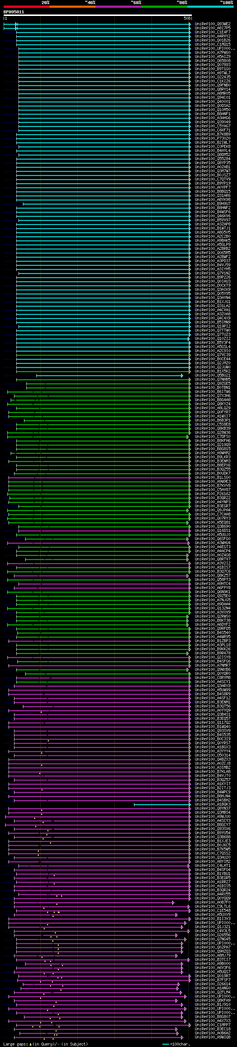237x1047 pixels.
Task: Click the query end position 508 label
Action: pos(187,18)
